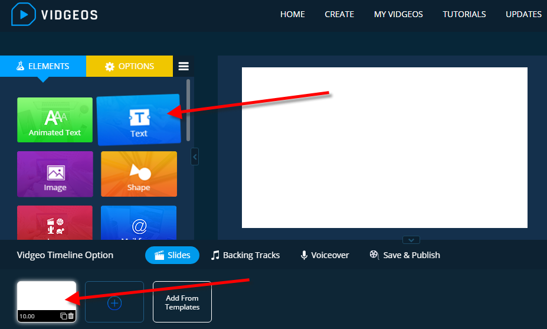Open the hamburger menu beside OPTIONS
This screenshot has height=329, width=547.
184,66
